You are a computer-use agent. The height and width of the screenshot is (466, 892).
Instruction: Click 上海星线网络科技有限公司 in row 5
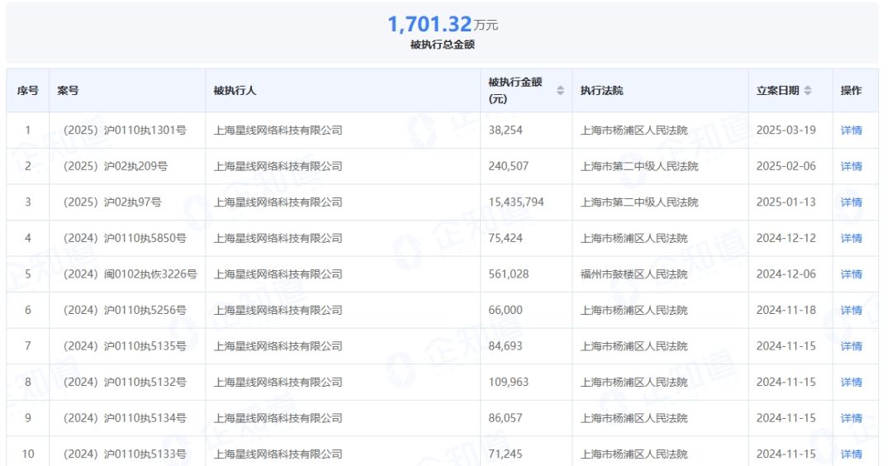click(x=278, y=274)
